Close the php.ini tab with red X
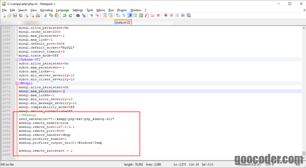 pyautogui.click(x=129, y=22)
